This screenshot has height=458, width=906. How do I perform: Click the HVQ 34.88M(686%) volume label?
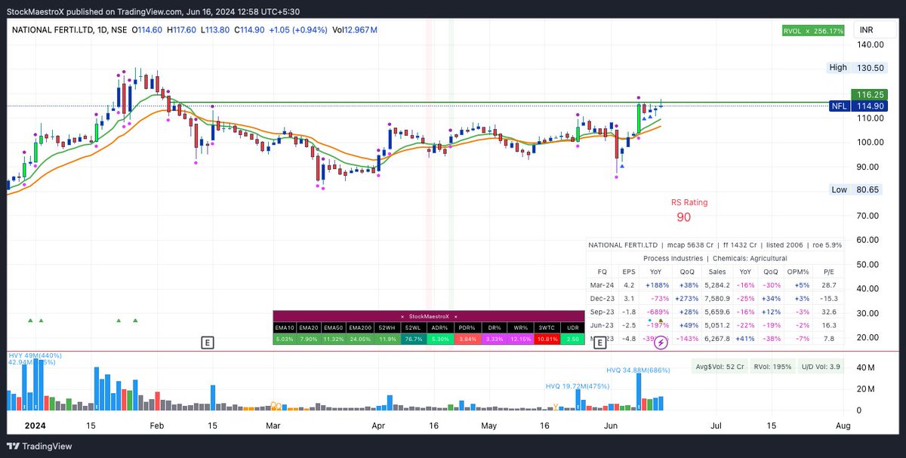639,370
